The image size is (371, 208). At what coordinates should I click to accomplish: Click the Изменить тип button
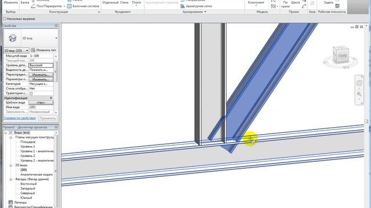[43, 50]
